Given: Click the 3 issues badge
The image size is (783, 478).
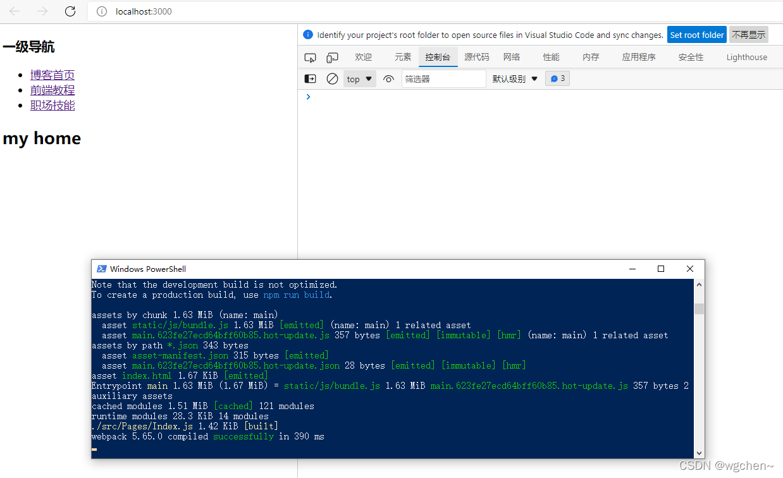Looking at the screenshot, I should point(557,78).
